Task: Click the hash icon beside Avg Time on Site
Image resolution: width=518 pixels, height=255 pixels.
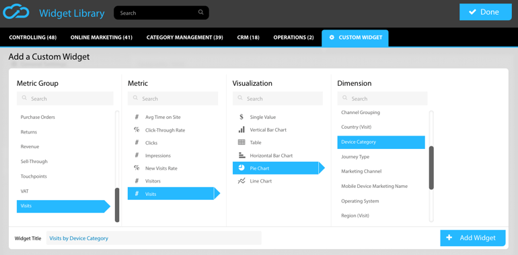Action: point(137,117)
